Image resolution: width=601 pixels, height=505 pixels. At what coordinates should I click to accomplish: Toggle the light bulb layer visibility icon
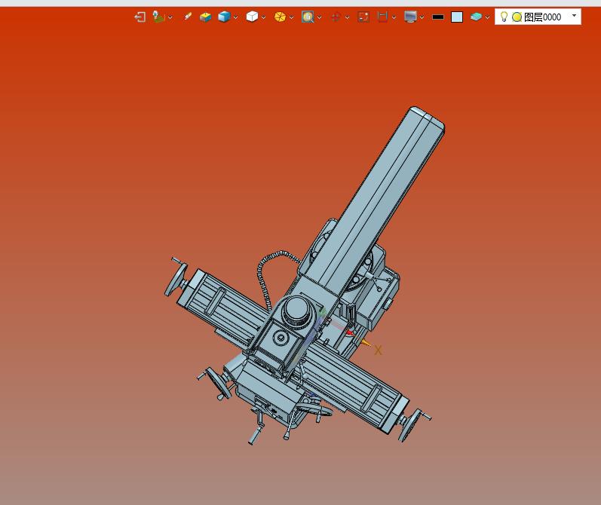pyautogui.click(x=504, y=17)
